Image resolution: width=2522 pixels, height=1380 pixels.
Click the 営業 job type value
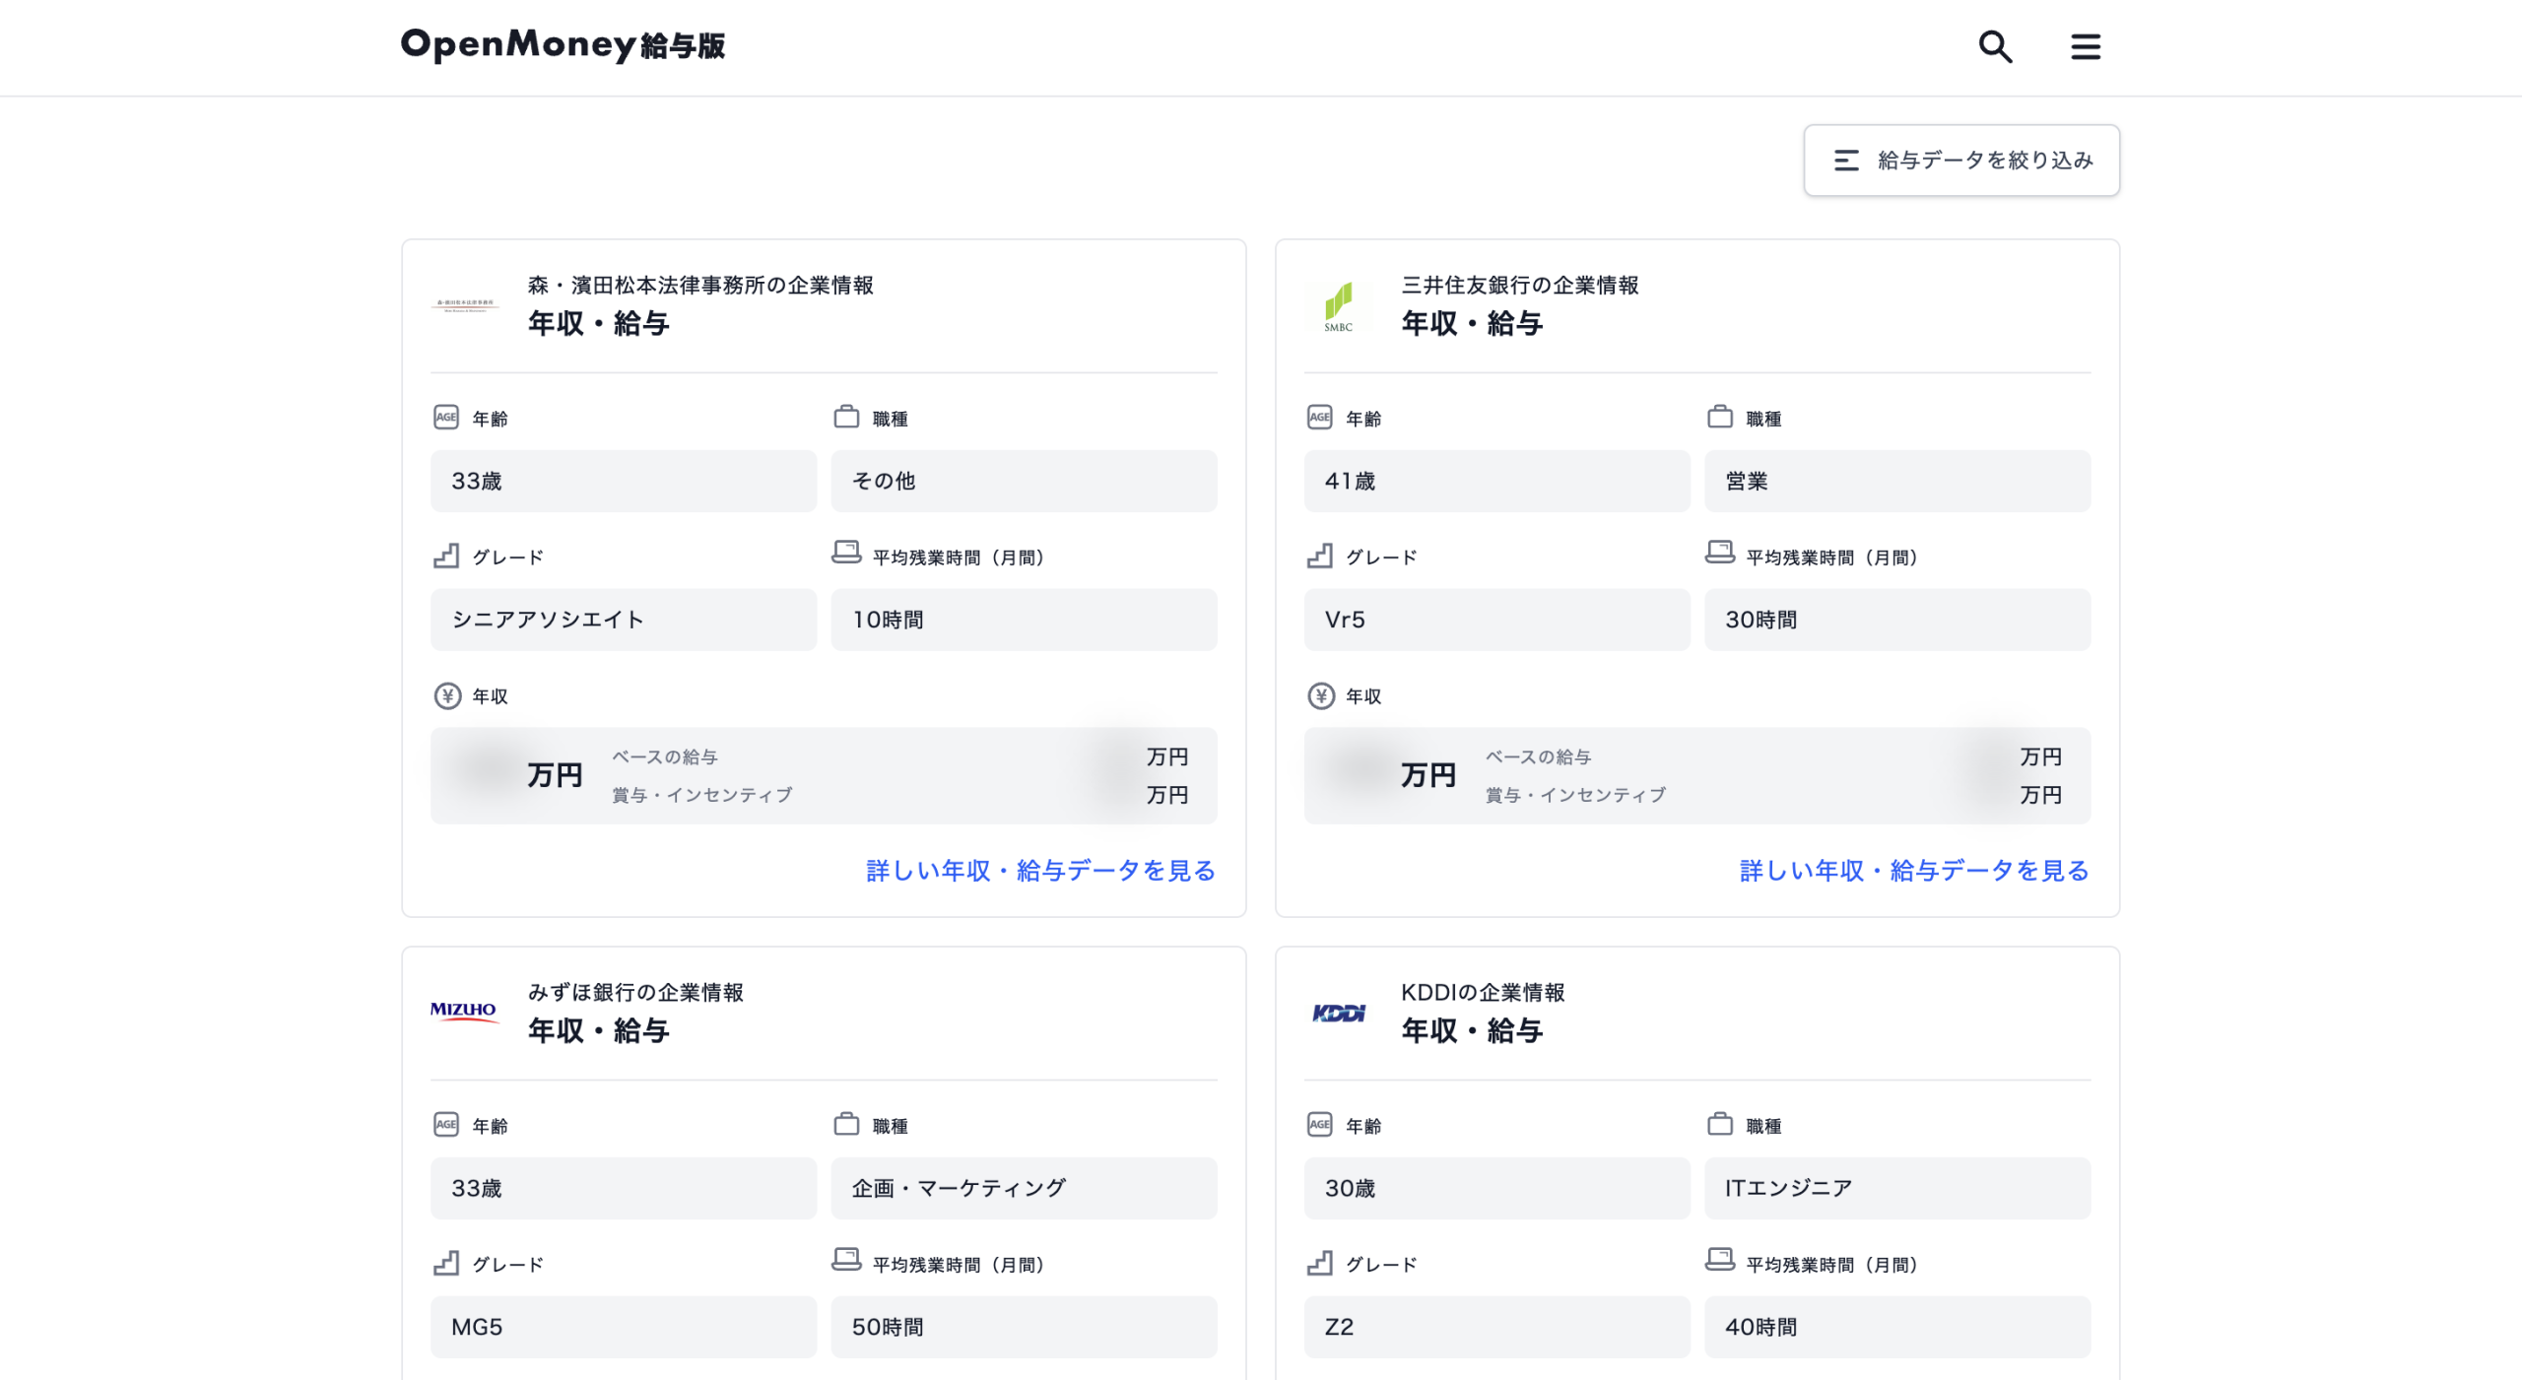tap(1898, 481)
